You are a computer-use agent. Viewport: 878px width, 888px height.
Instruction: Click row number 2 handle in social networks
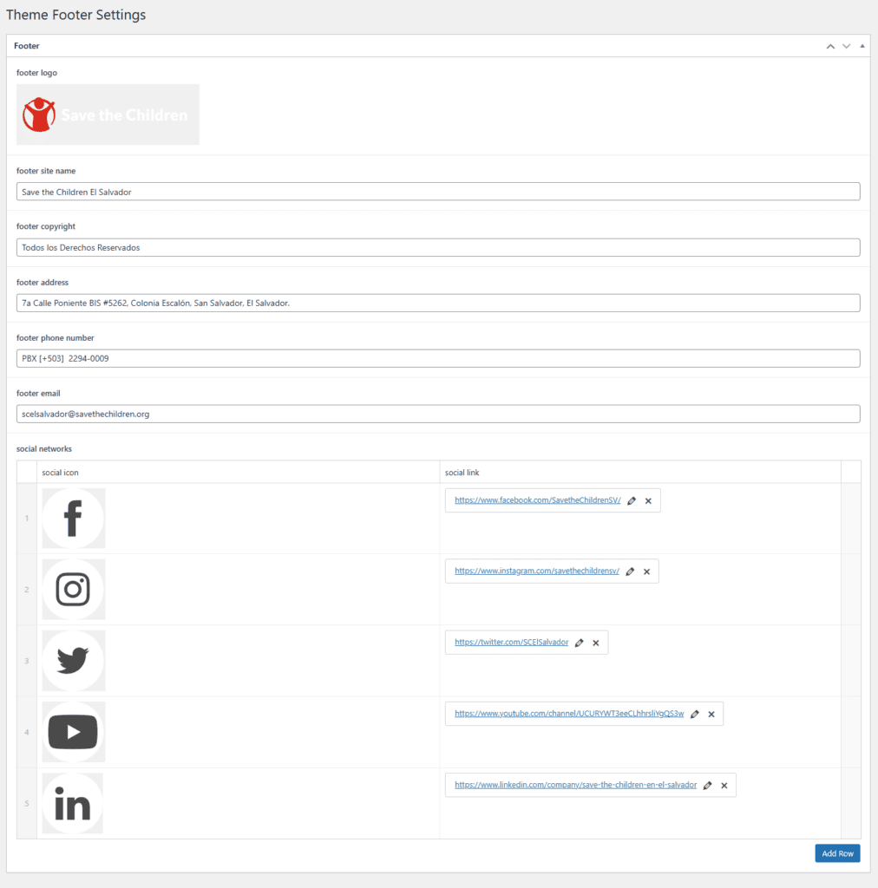[27, 590]
